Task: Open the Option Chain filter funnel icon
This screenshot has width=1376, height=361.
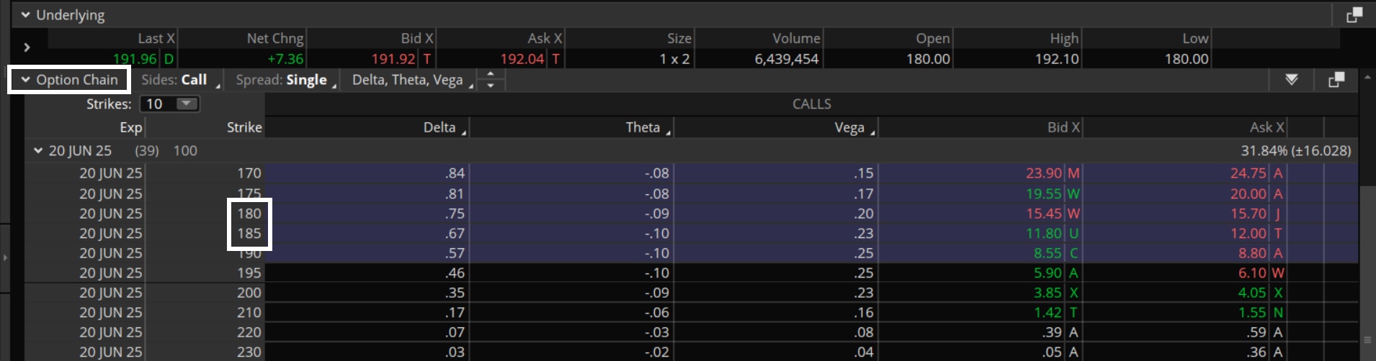Action: 1292,80
